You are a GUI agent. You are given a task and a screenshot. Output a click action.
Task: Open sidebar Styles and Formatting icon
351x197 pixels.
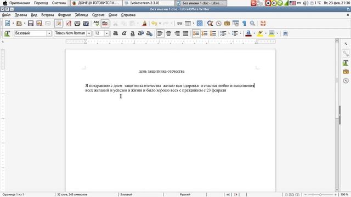[x=346, y=62]
